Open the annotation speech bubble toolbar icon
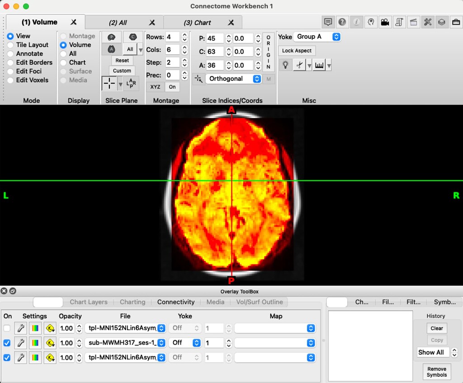 point(328,22)
